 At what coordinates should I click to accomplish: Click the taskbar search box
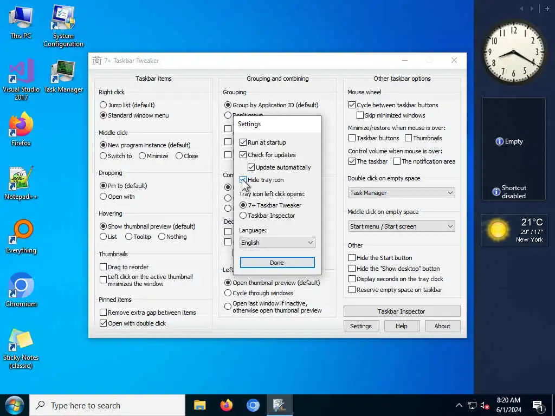coord(107,405)
